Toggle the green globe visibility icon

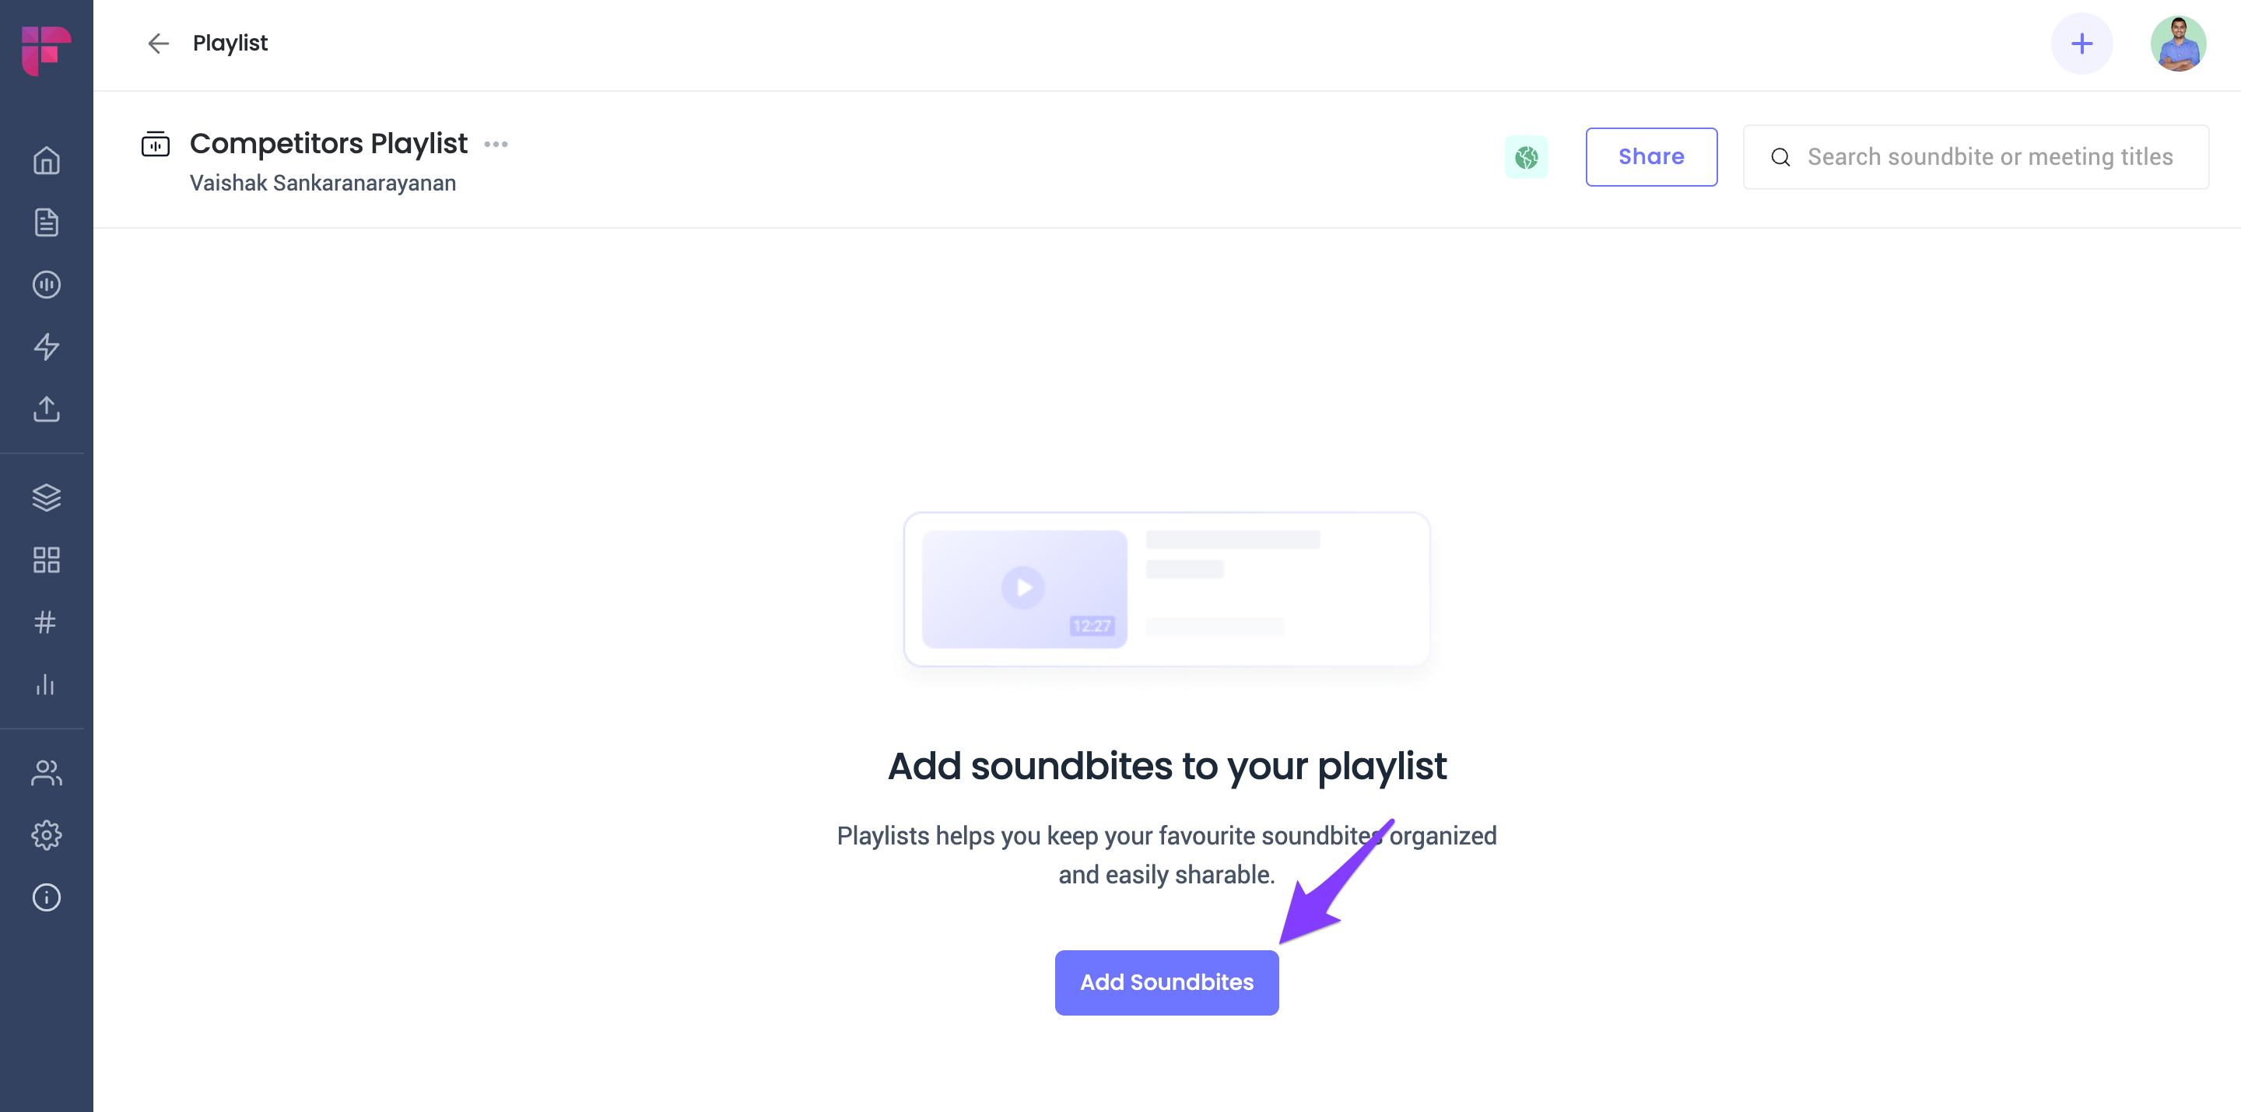pyautogui.click(x=1526, y=157)
